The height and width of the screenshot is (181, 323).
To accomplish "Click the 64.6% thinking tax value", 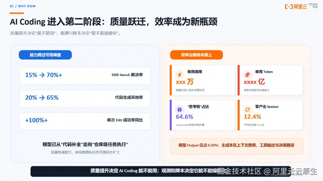I will tap(184, 117).
